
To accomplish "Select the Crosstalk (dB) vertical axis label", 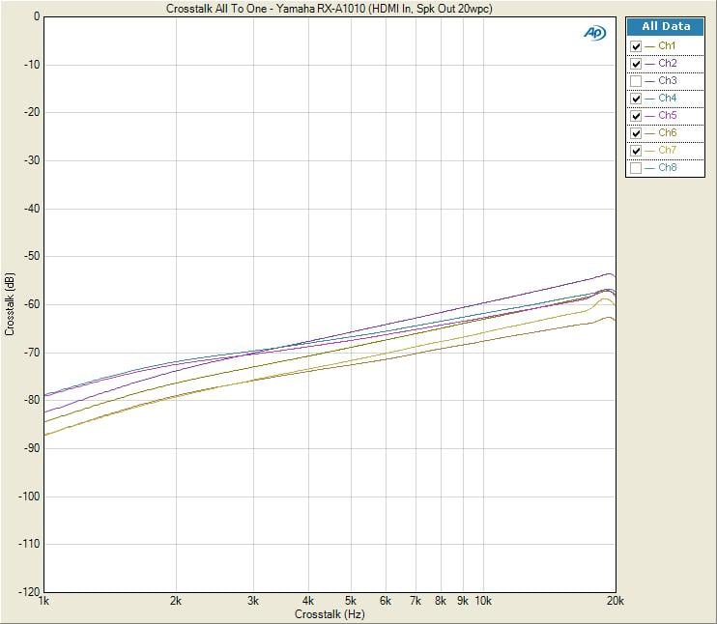I will (x=10, y=303).
